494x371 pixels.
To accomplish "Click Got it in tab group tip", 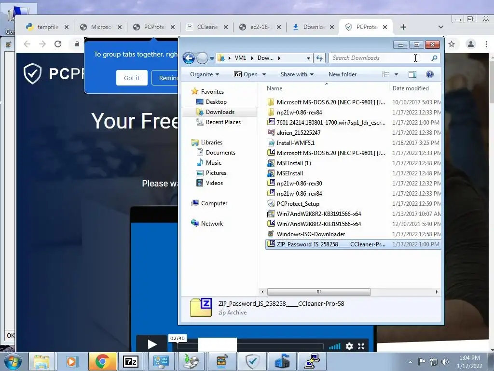I will [132, 78].
